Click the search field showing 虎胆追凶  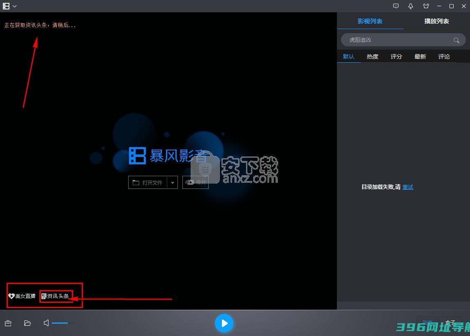(x=403, y=40)
